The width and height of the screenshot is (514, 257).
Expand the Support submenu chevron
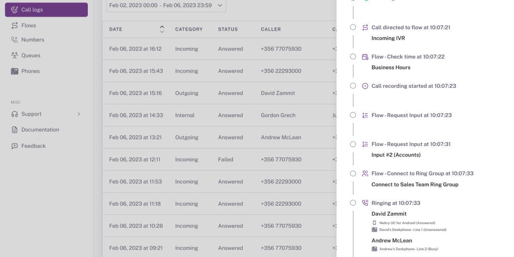tap(79, 114)
